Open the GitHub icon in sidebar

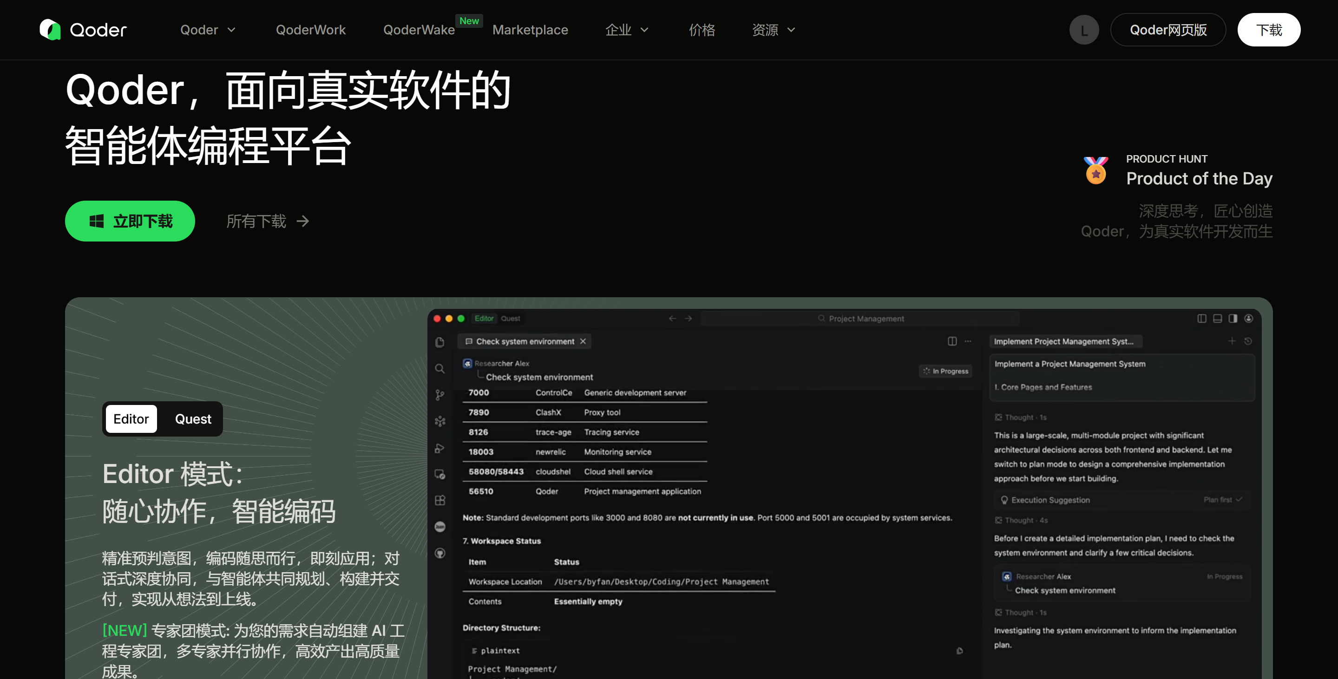click(439, 554)
